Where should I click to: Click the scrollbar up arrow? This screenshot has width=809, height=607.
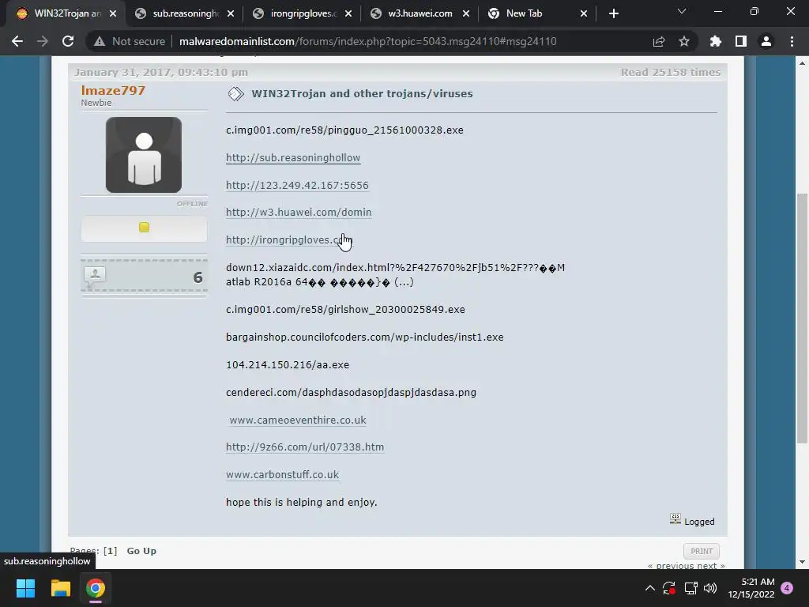[802, 63]
